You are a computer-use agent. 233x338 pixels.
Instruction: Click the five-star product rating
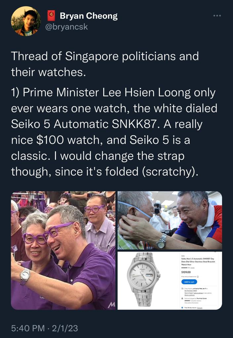[x=184, y=268]
